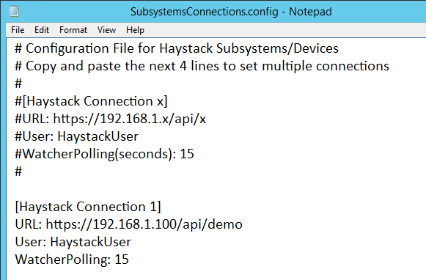Open the Format menu
This screenshot has width=426, height=280.
pyautogui.click(x=73, y=30)
